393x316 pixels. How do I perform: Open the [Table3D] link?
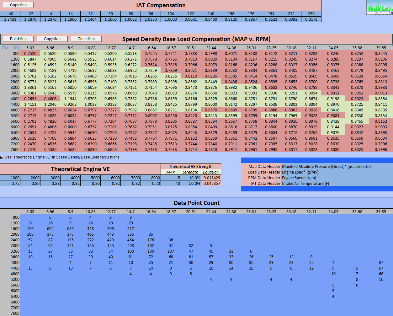10,47
